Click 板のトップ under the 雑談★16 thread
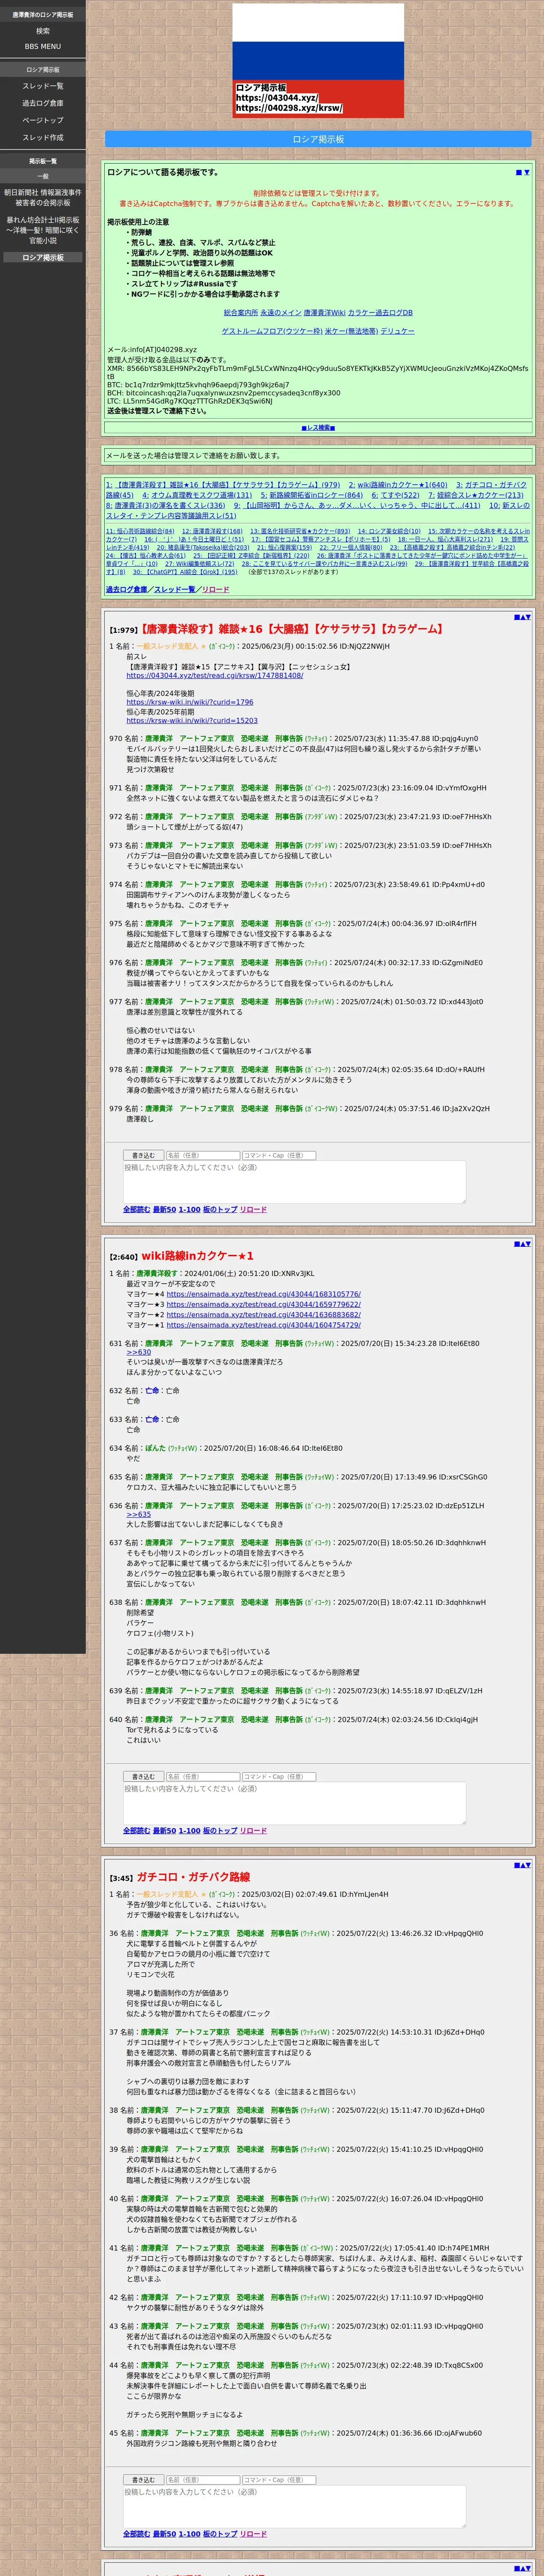544x2576 pixels. tap(220, 1210)
